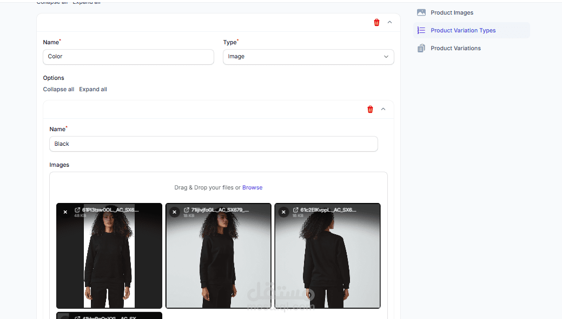Delete the Color variation type via trash icon

pyautogui.click(x=376, y=23)
